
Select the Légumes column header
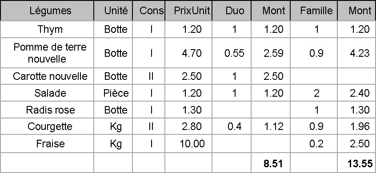47,11
